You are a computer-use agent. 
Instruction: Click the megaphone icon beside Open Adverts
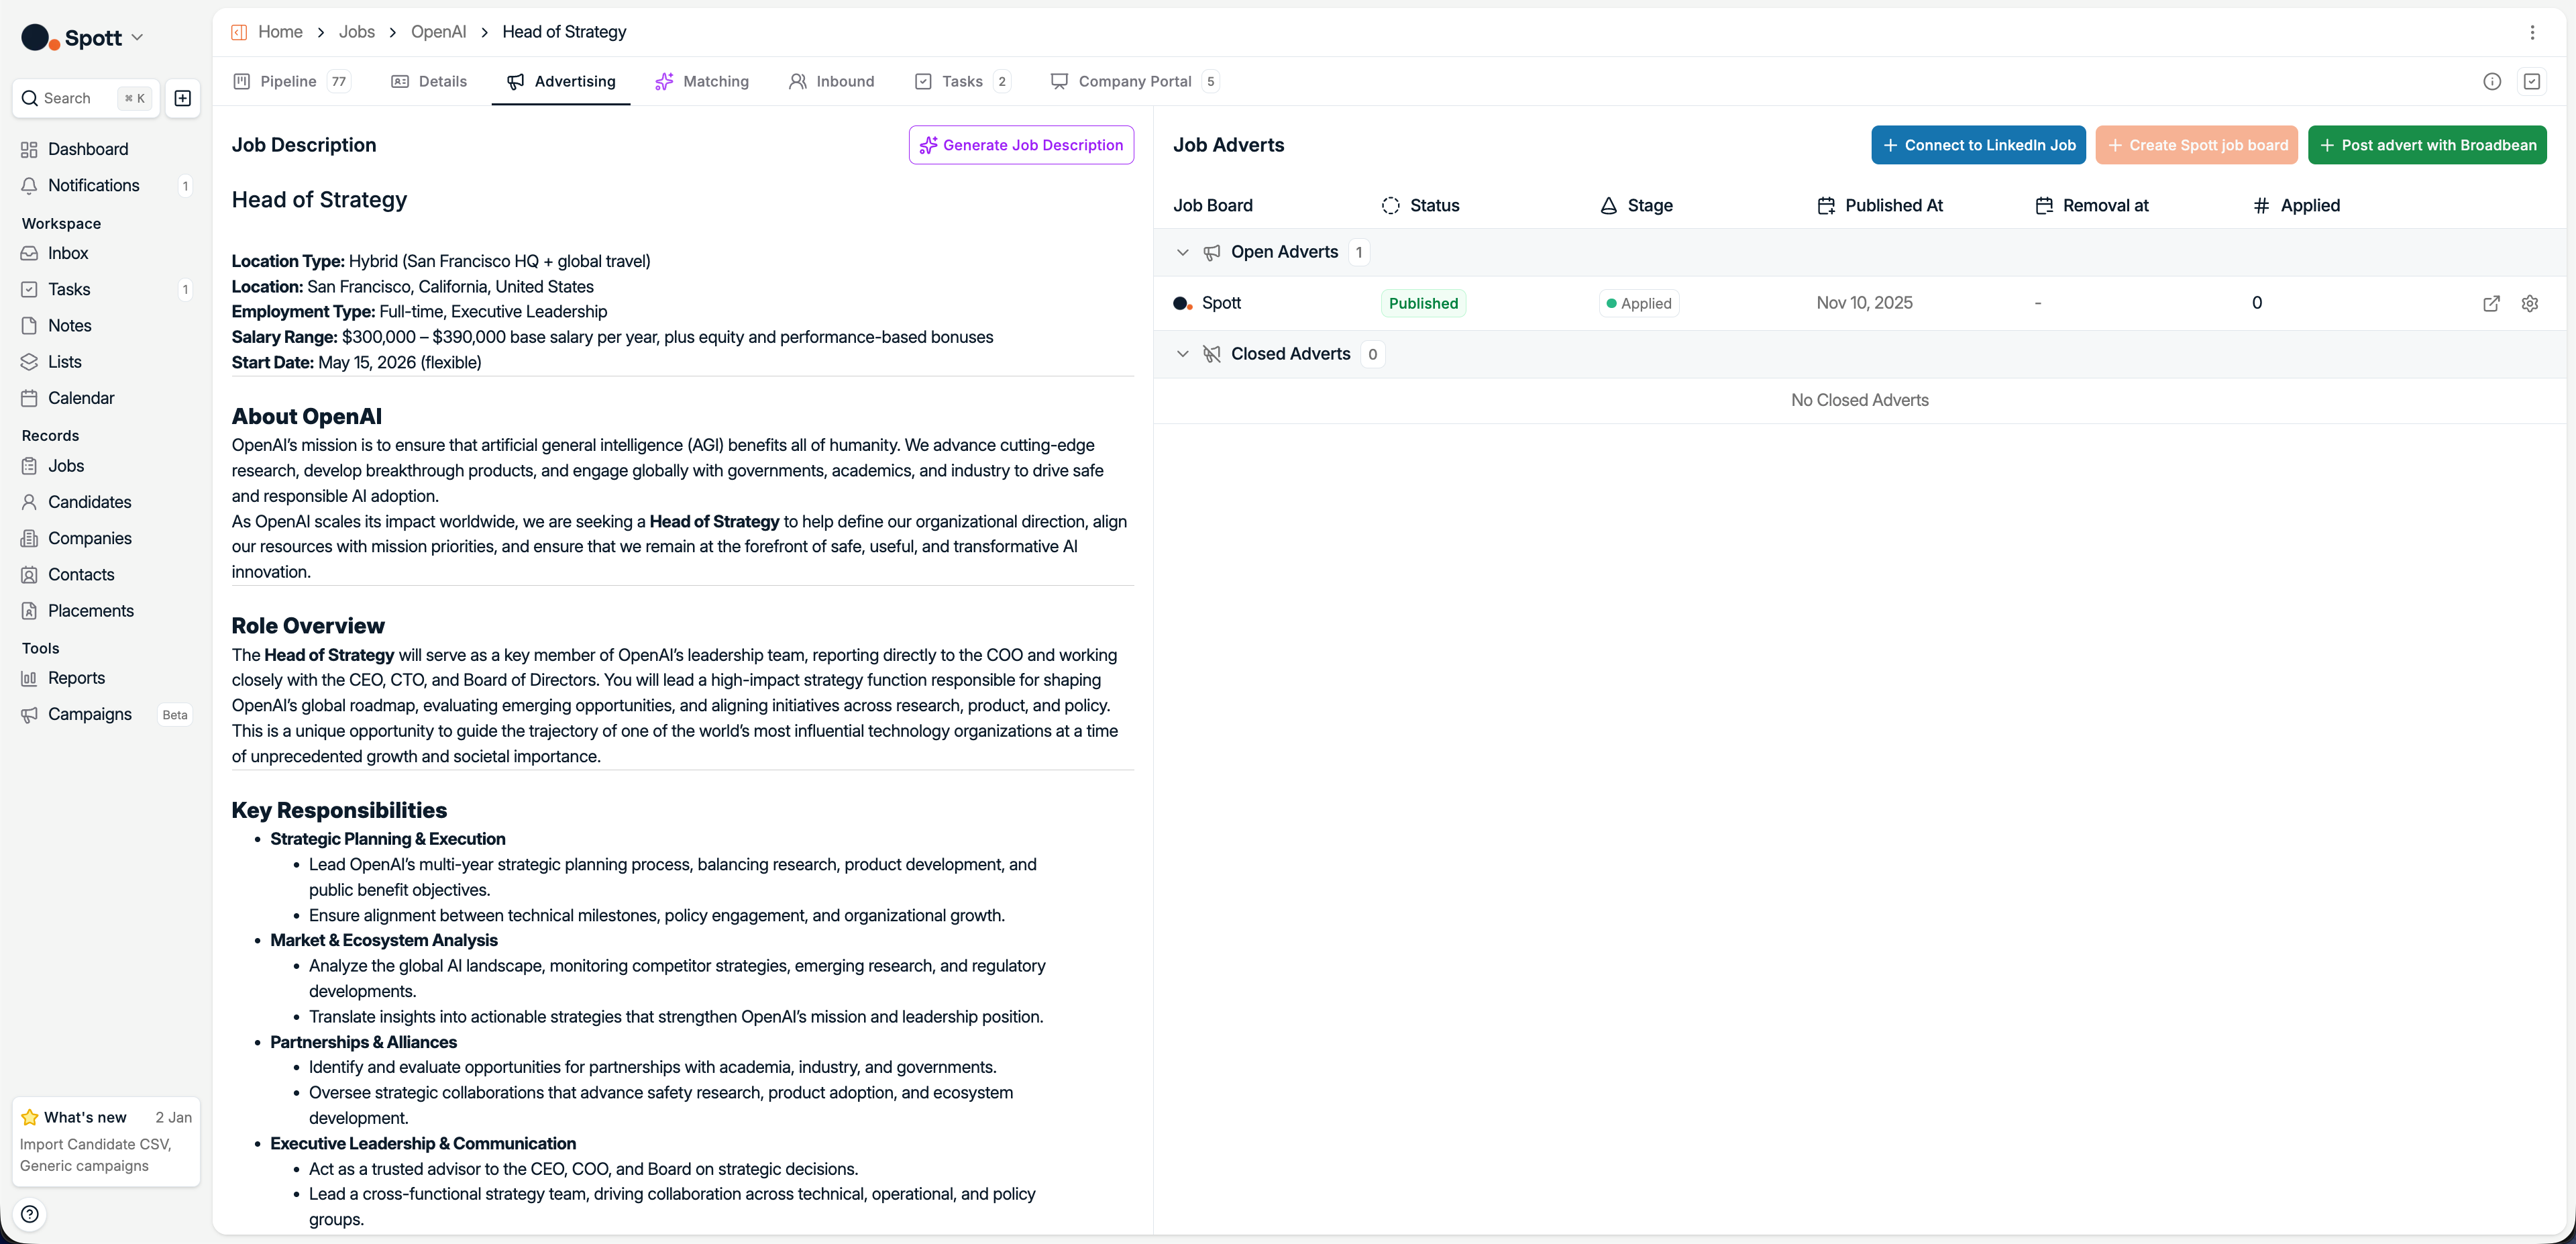[x=1212, y=252]
